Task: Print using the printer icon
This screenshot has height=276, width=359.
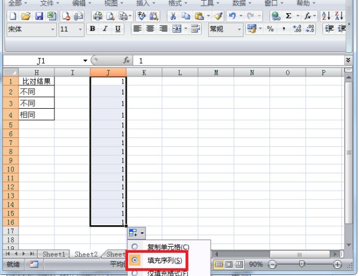Action: click(x=98, y=16)
